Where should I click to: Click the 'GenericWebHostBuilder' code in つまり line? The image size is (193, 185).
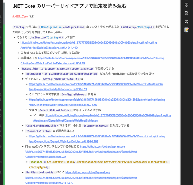[x=55, y=110]
